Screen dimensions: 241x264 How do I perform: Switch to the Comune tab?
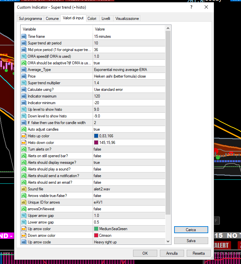[x=52, y=19]
